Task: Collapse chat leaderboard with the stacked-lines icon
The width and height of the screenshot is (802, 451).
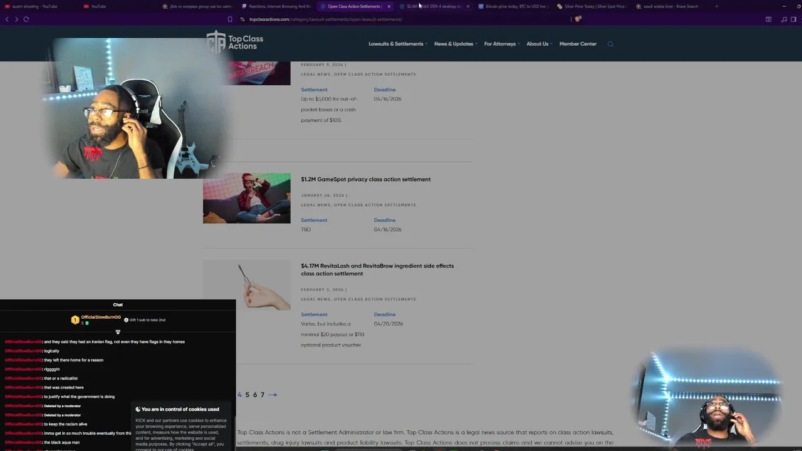Action: pyautogui.click(x=118, y=332)
